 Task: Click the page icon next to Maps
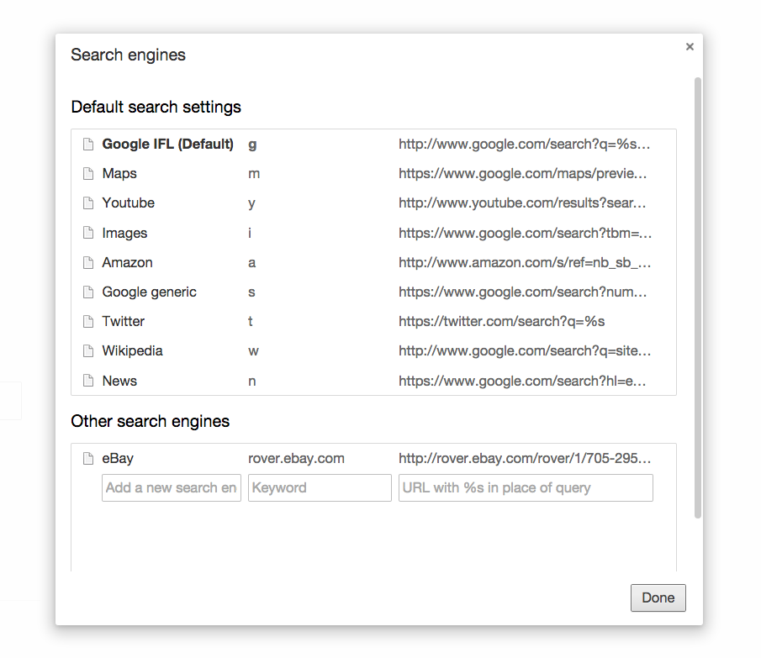[88, 173]
